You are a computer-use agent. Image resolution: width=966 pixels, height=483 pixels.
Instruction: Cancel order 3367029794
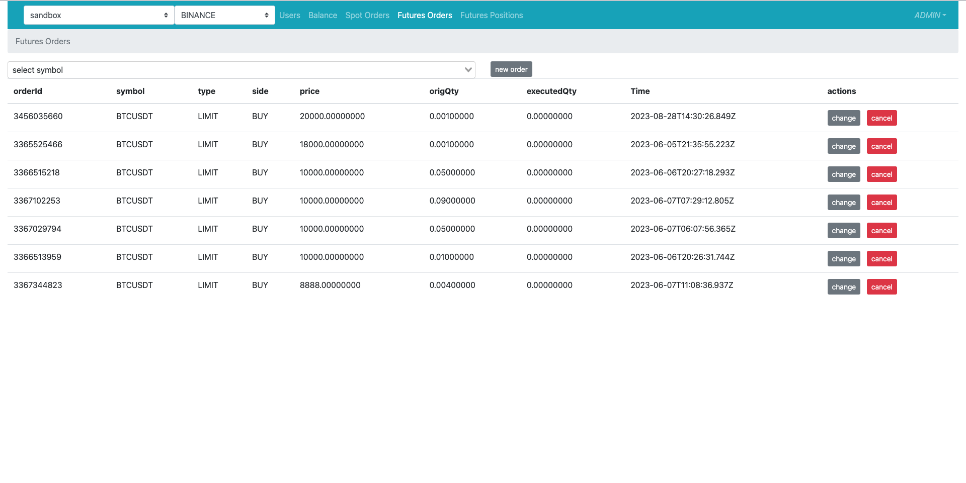881,231
